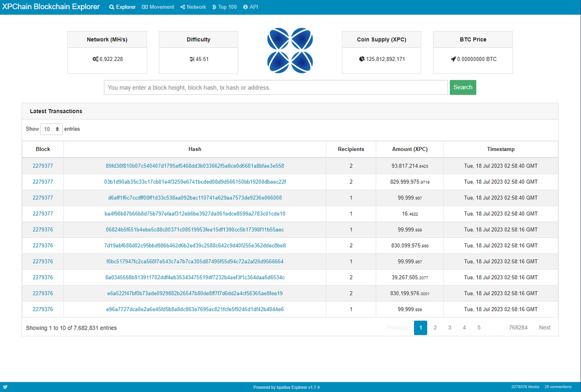The height and width of the screenshot is (392, 581).
Task: Open transaction hash starting f0bc517947fc2c
Action: [x=195, y=262]
